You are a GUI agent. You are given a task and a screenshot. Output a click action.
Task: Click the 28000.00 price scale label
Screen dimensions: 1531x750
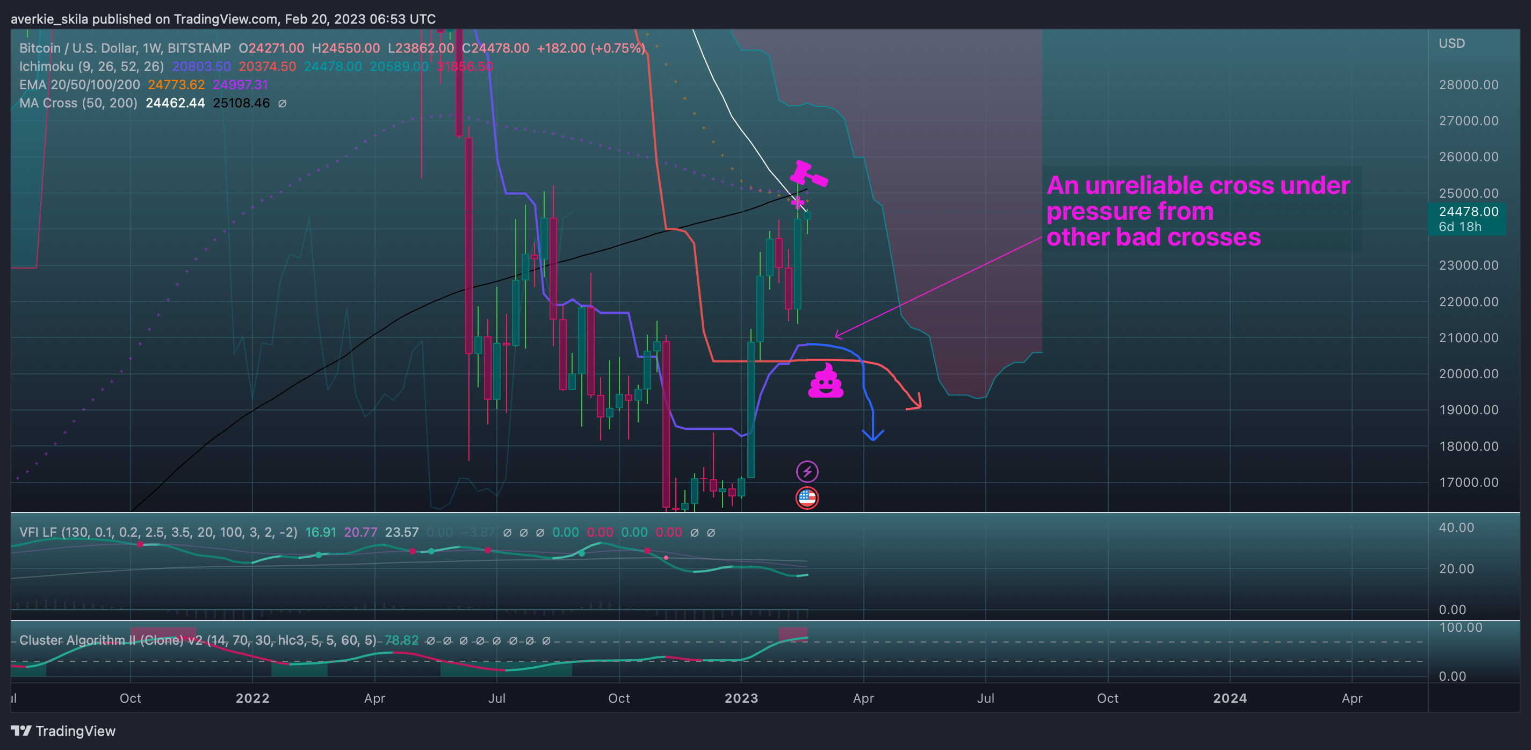1468,84
